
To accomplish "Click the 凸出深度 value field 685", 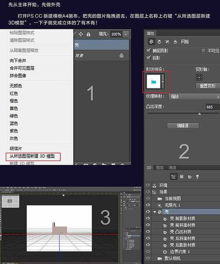I will [213, 107].
